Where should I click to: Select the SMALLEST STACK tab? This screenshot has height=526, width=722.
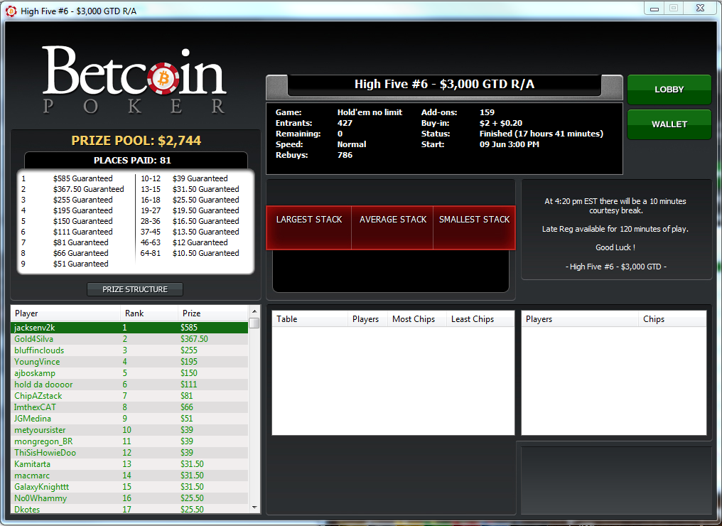pyautogui.click(x=474, y=227)
